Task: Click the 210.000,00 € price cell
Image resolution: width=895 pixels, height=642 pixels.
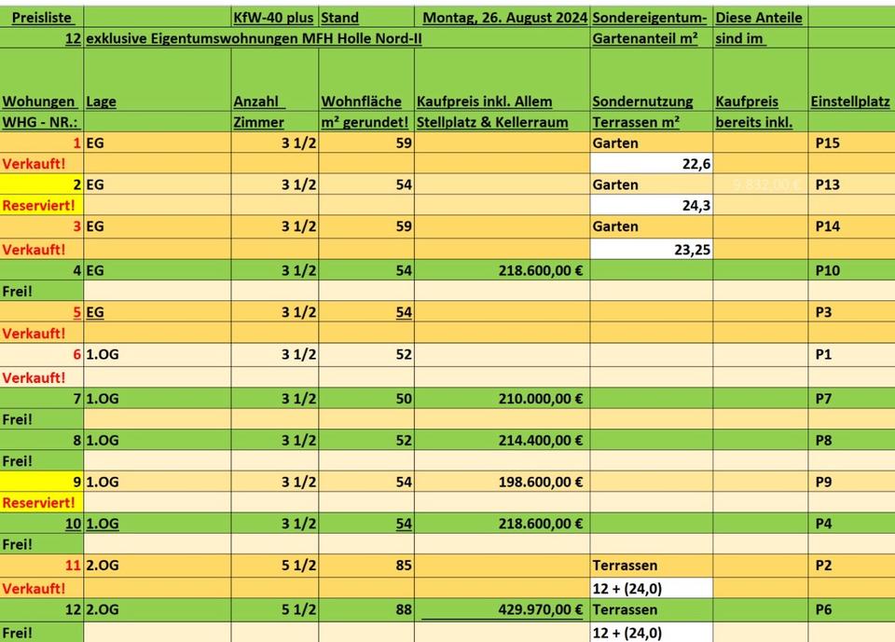Action: (502, 399)
